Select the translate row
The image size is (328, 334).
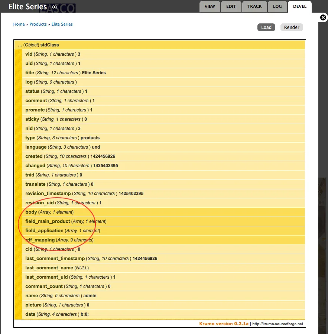(x=163, y=184)
